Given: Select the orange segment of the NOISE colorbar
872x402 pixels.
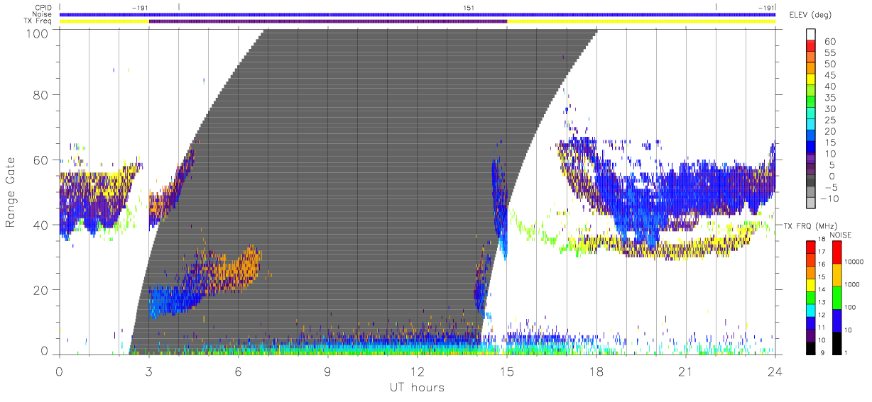Looking at the screenshot, I should pyautogui.click(x=837, y=274).
